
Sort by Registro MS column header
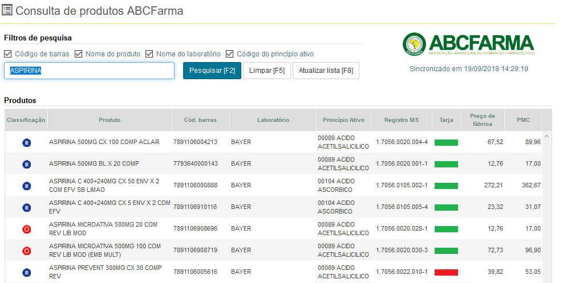coord(402,120)
